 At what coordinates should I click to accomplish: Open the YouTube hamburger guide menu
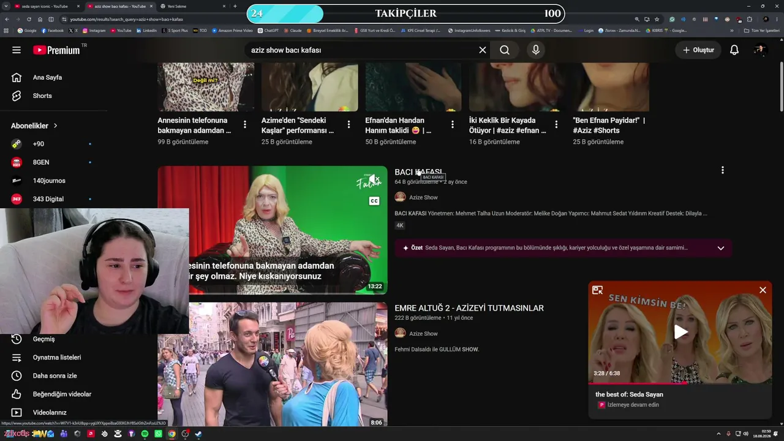(x=17, y=50)
